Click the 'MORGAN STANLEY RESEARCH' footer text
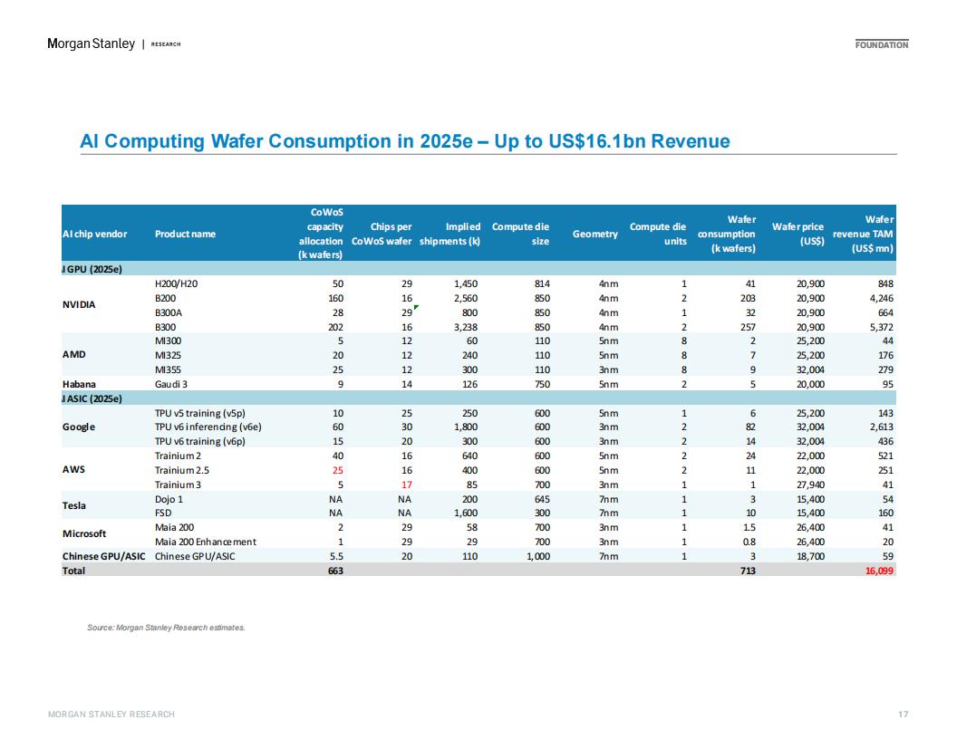 point(111,714)
